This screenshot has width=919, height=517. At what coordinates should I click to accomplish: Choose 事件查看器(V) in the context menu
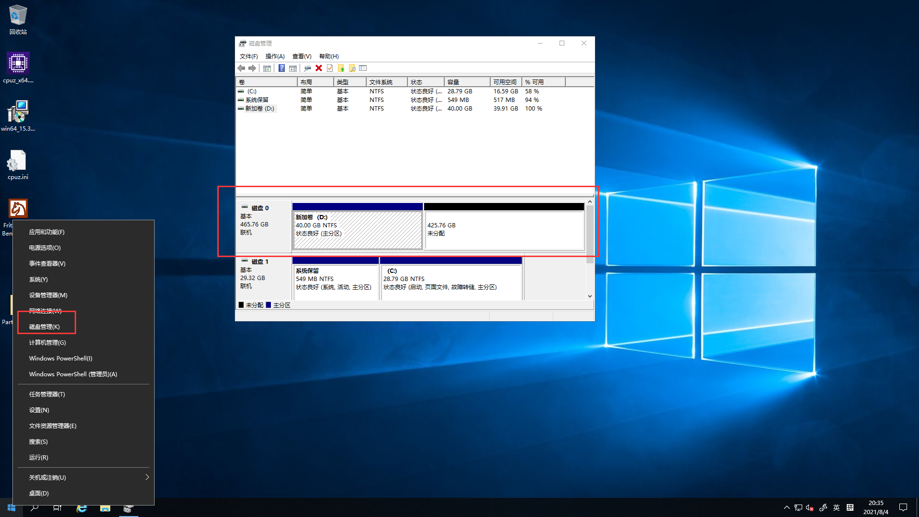coord(83,264)
